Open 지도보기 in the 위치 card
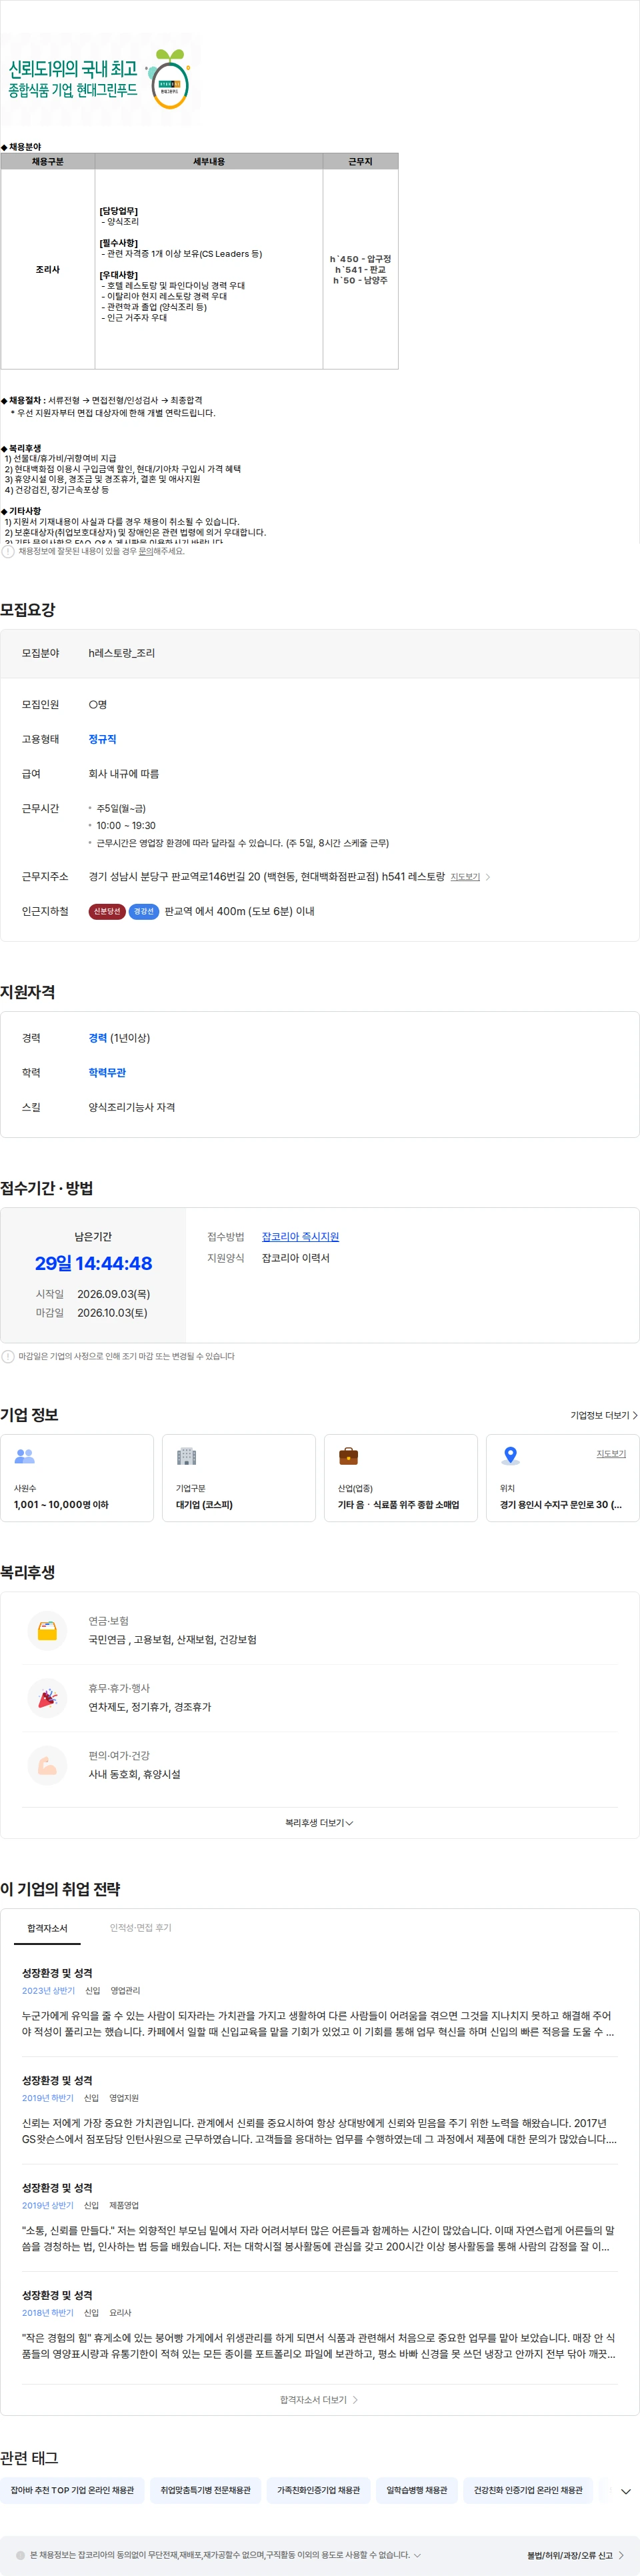This screenshot has height=2576, width=640. (611, 1453)
